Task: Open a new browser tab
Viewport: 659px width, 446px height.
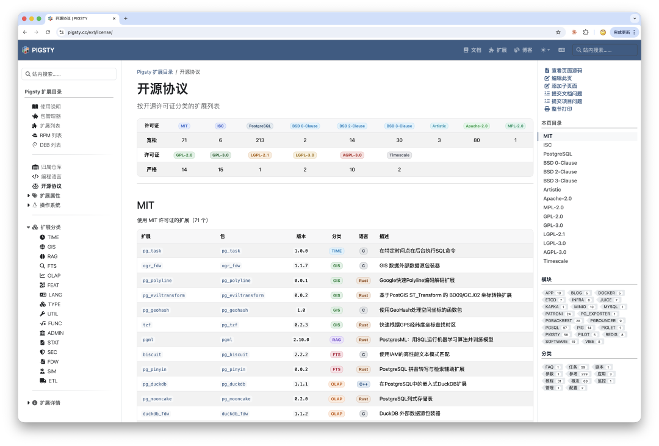Action: (x=126, y=18)
